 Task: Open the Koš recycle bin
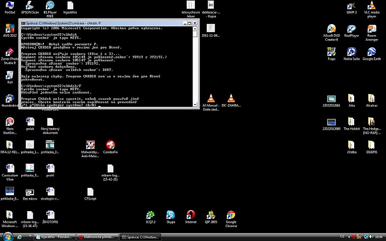click(x=10, y=77)
